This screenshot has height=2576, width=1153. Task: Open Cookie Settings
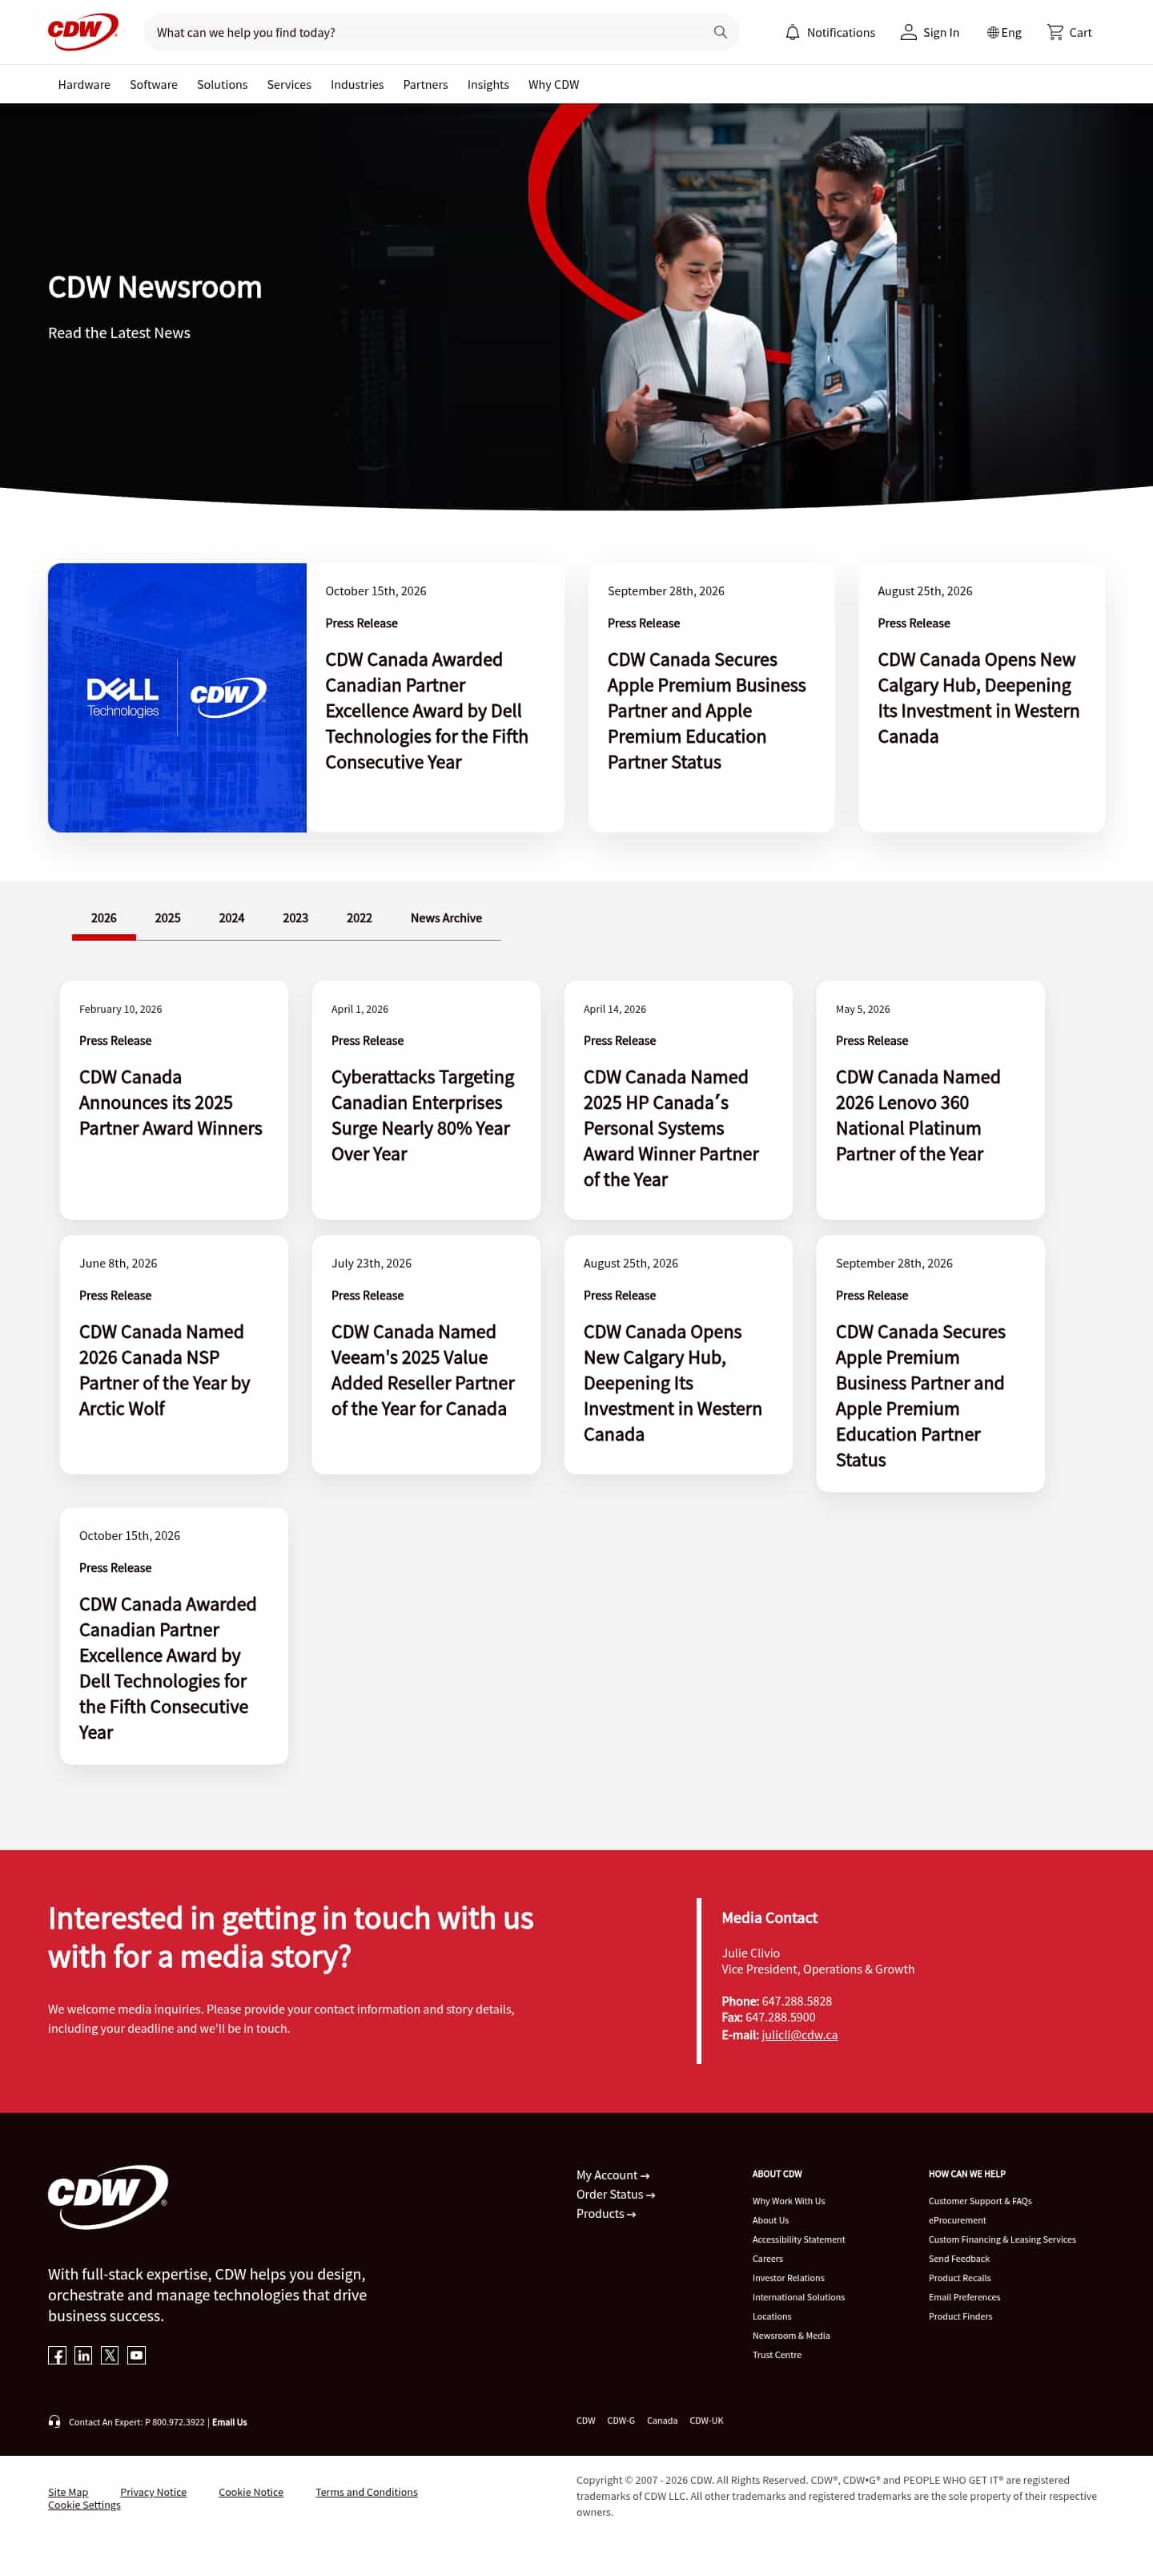point(84,2505)
